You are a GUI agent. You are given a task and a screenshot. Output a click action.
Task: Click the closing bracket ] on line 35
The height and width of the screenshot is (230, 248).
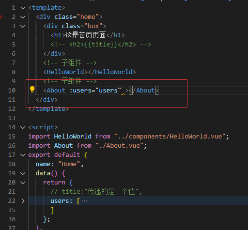pos(52,210)
